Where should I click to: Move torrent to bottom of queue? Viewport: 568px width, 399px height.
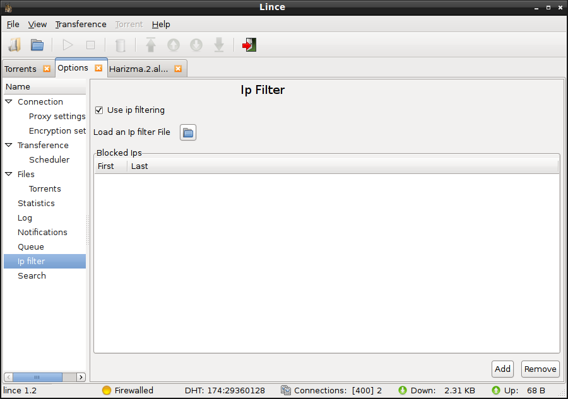[219, 45]
